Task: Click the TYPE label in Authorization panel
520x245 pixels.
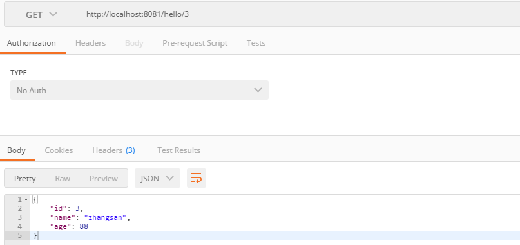Action: point(19,73)
